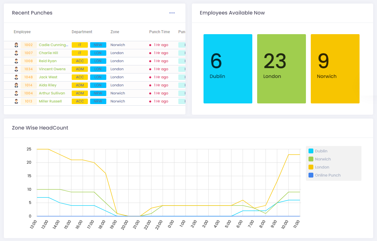Open employee Vincent Owens' profile link
377x241 pixels.
pos(52,69)
